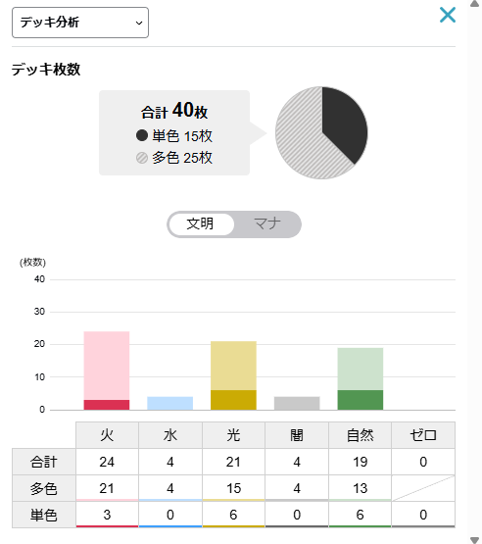Click the scrollbar down arrow
The height and width of the screenshot is (544, 482).
point(475,540)
